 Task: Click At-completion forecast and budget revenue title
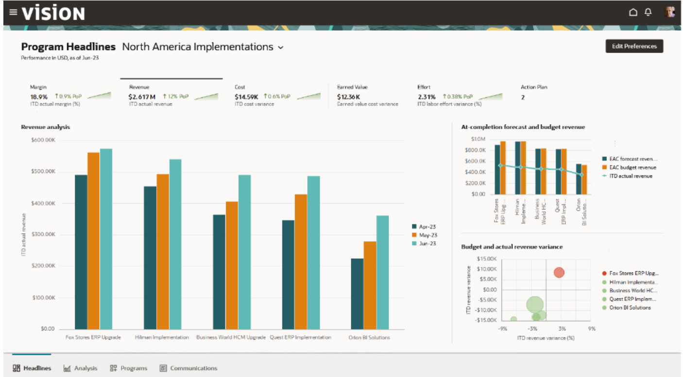pos(523,127)
